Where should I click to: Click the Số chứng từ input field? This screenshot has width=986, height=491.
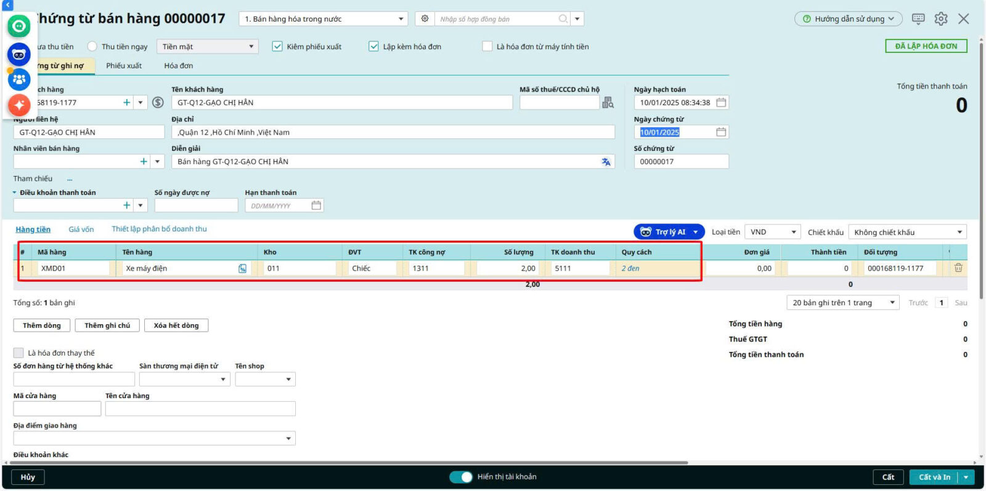tap(681, 162)
